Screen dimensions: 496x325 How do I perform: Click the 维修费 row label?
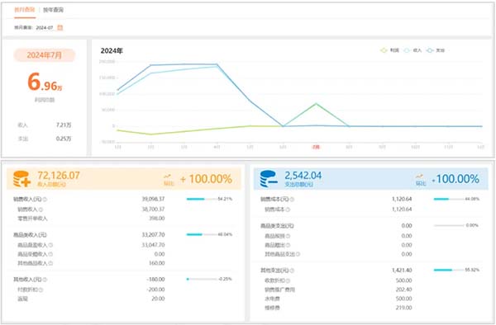coord(272,308)
